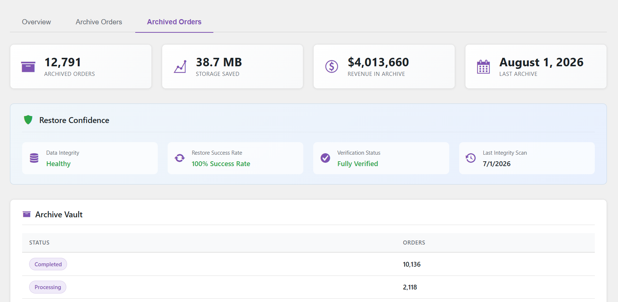Switch to the Overview tab
Viewport: 618px width, 302px height.
click(36, 22)
